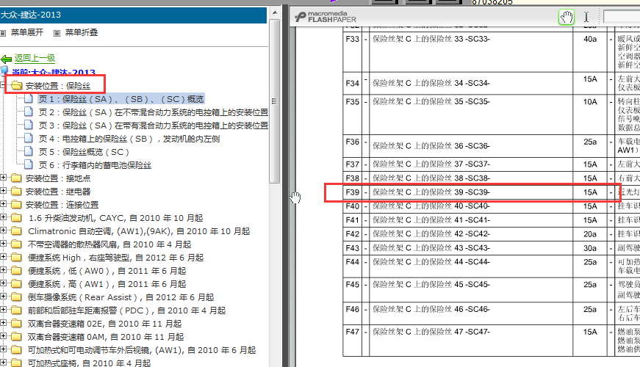The height and width of the screenshot is (367, 640).
Task: Click folder icon of 安装位置：连接位置
Action: tap(16, 204)
